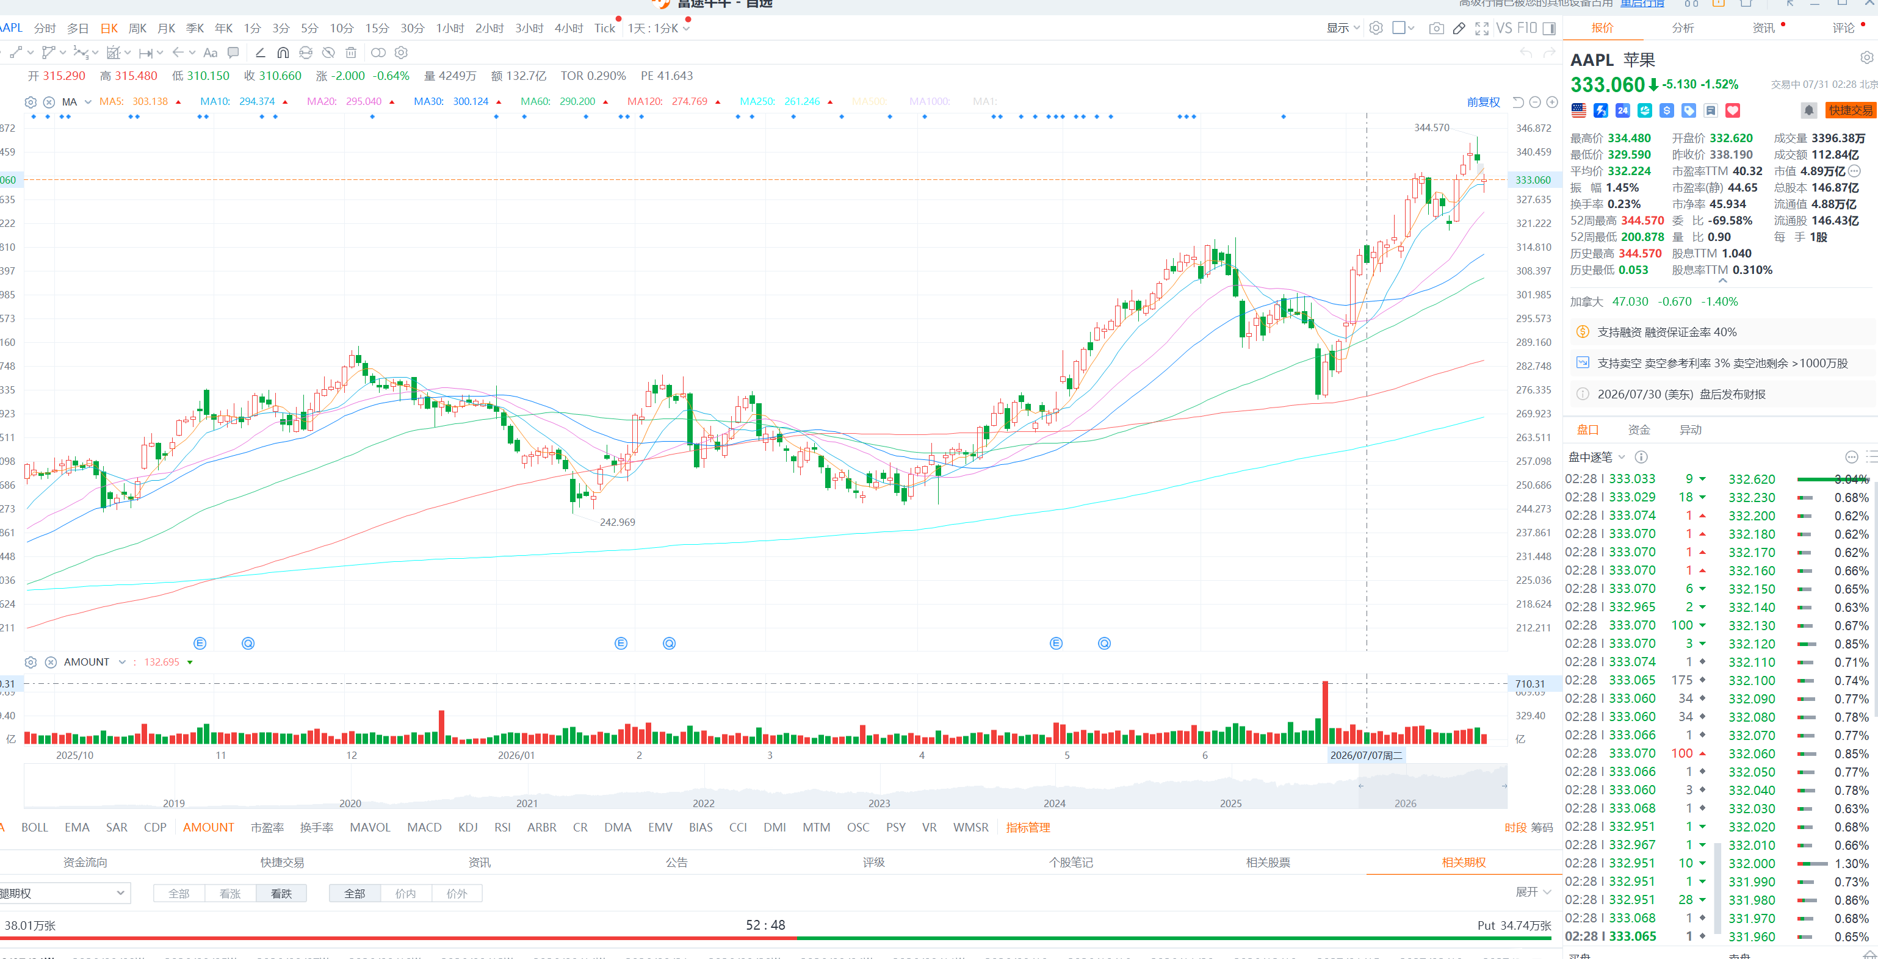
Task: Open the 1天:1分K period dropdown
Action: (x=659, y=29)
